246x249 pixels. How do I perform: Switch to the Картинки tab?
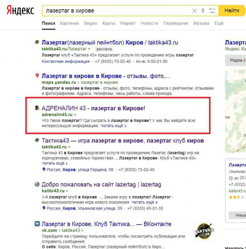70,23
